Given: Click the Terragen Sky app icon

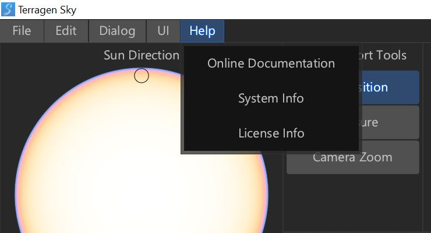Looking at the screenshot, I should (8, 10).
